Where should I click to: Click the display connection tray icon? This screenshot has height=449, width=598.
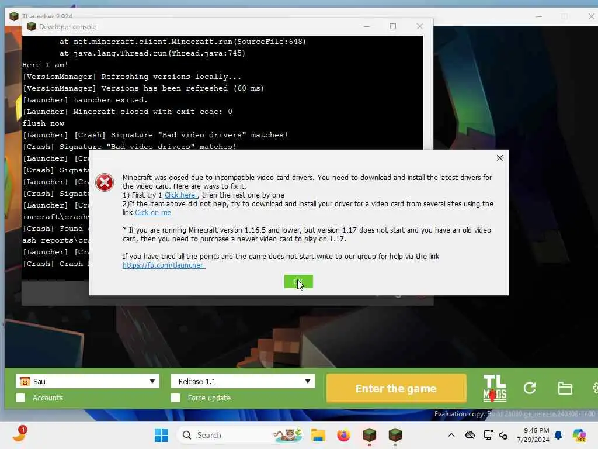click(488, 435)
